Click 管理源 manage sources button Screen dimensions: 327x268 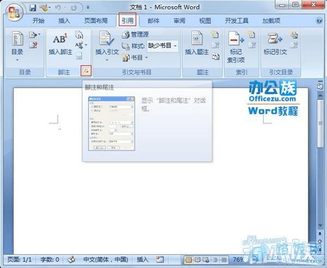tap(135, 34)
